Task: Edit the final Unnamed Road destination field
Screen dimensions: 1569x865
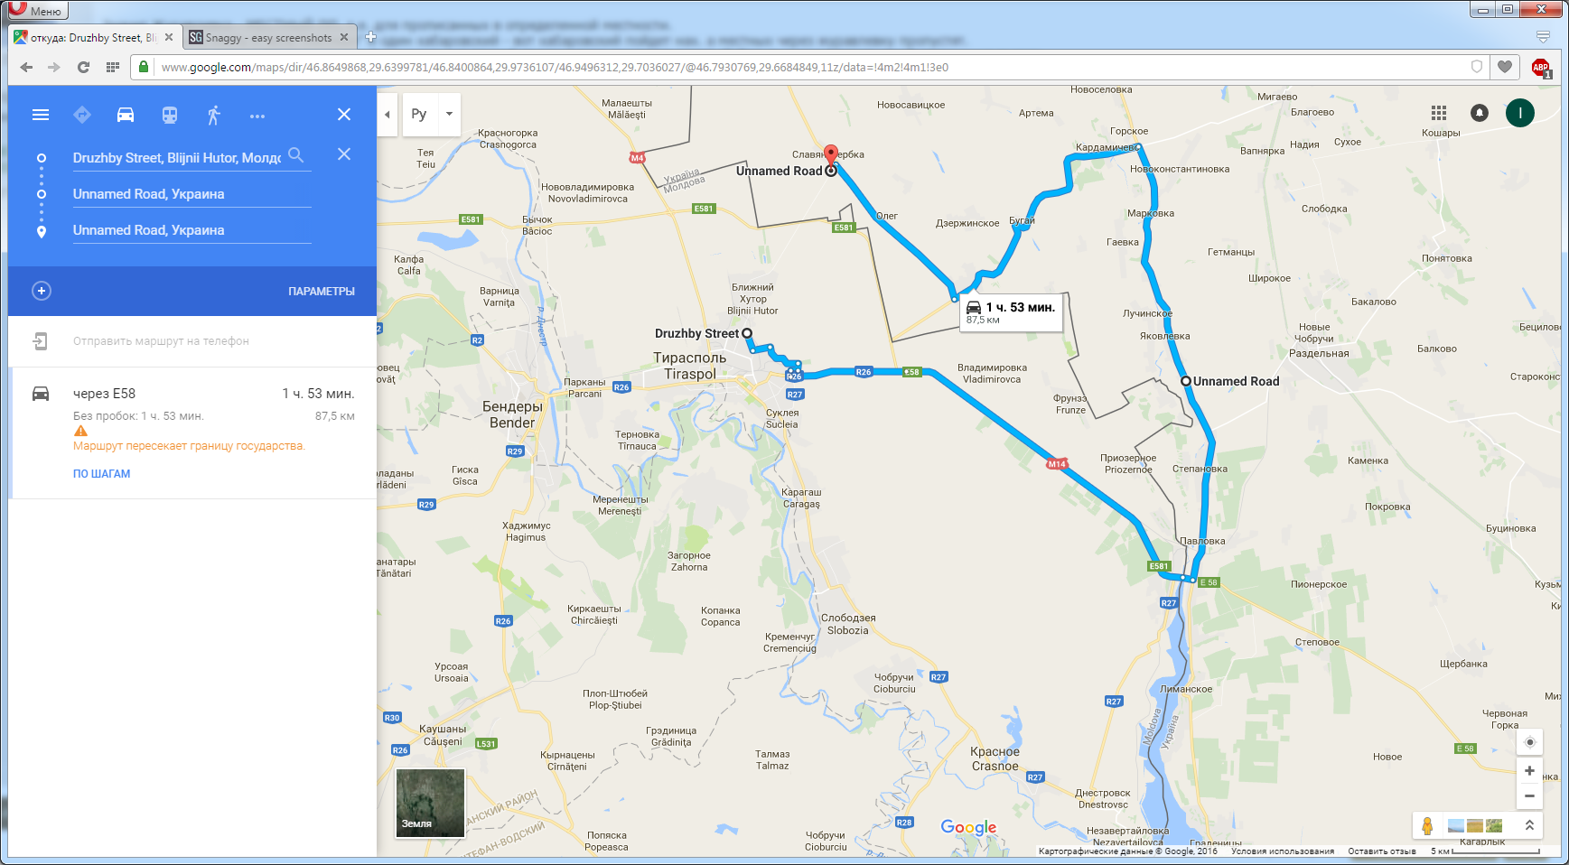Action: [x=191, y=230]
